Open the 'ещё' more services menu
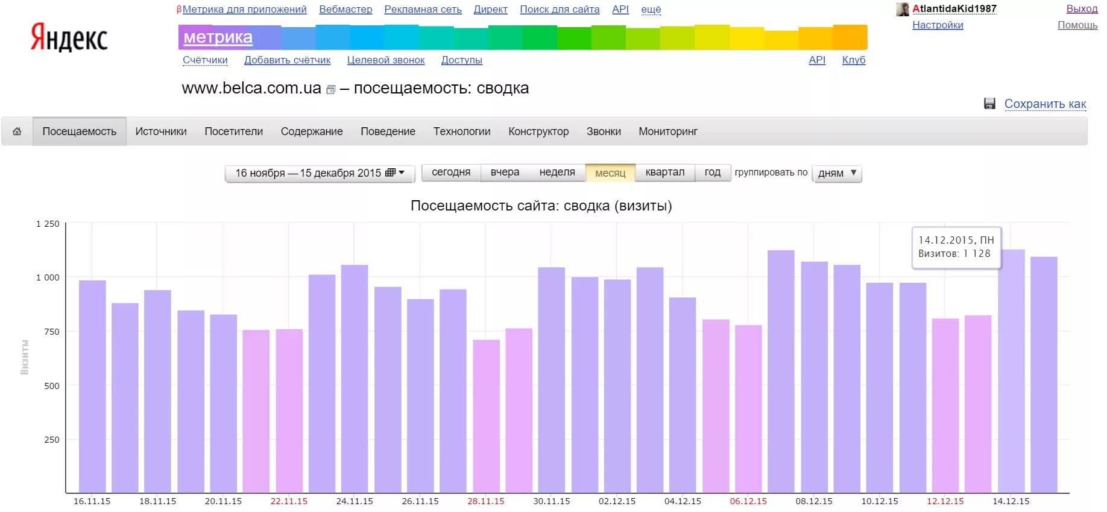Viewport: 1107px width, 512px height. click(x=651, y=10)
